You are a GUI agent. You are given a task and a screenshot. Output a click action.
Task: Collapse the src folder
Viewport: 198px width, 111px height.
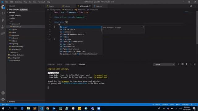click(x=11, y=21)
